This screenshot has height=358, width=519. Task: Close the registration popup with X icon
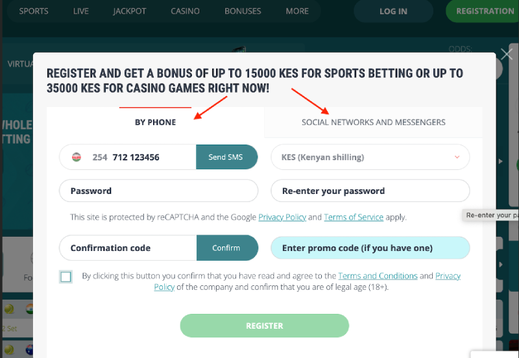pyautogui.click(x=507, y=54)
